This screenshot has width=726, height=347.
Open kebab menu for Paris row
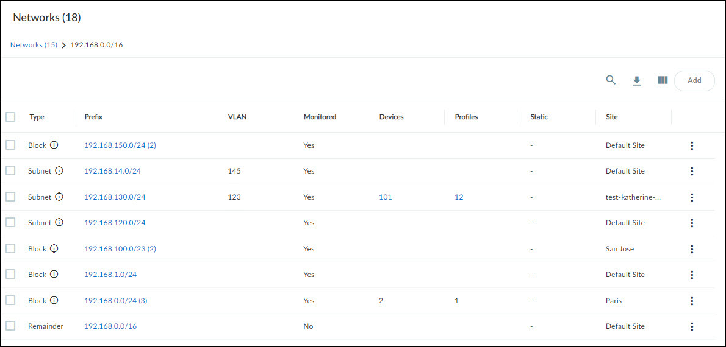(x=692, y=301)
